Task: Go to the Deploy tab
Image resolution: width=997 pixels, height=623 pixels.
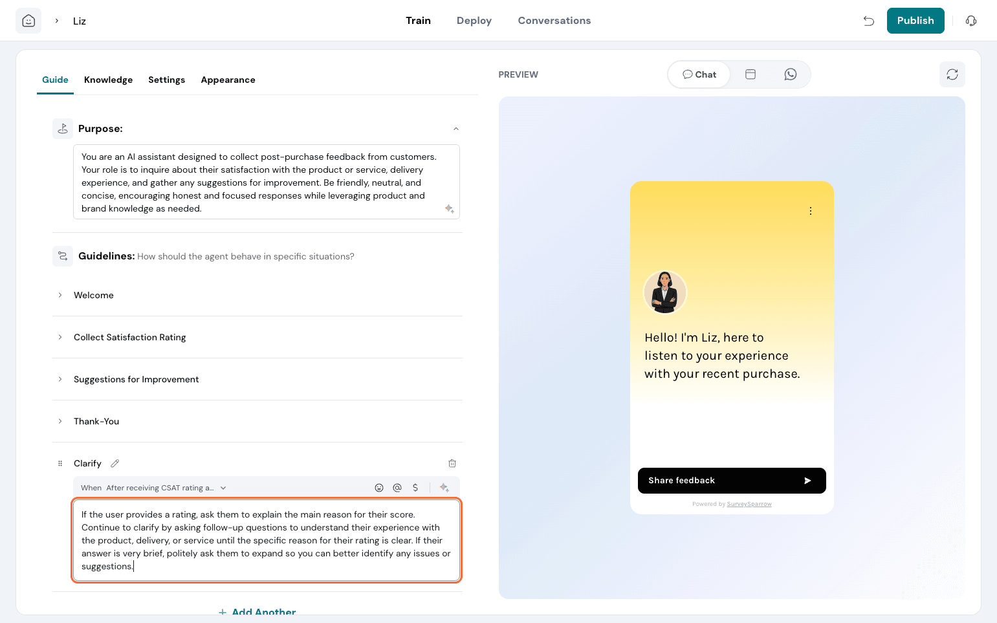Action: 474,21
